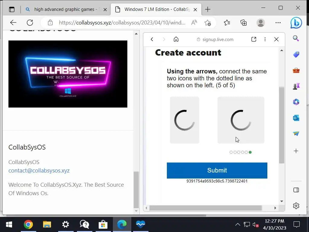
Task: Open Outlook in the Edge sidebar
Action: [296, 118]
